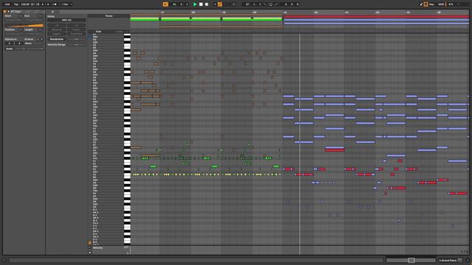Image resolution: width=472 pixels, height=265 pixels.
Task: Adjust the Velocity Range value slider
Action: pos(77,44)
